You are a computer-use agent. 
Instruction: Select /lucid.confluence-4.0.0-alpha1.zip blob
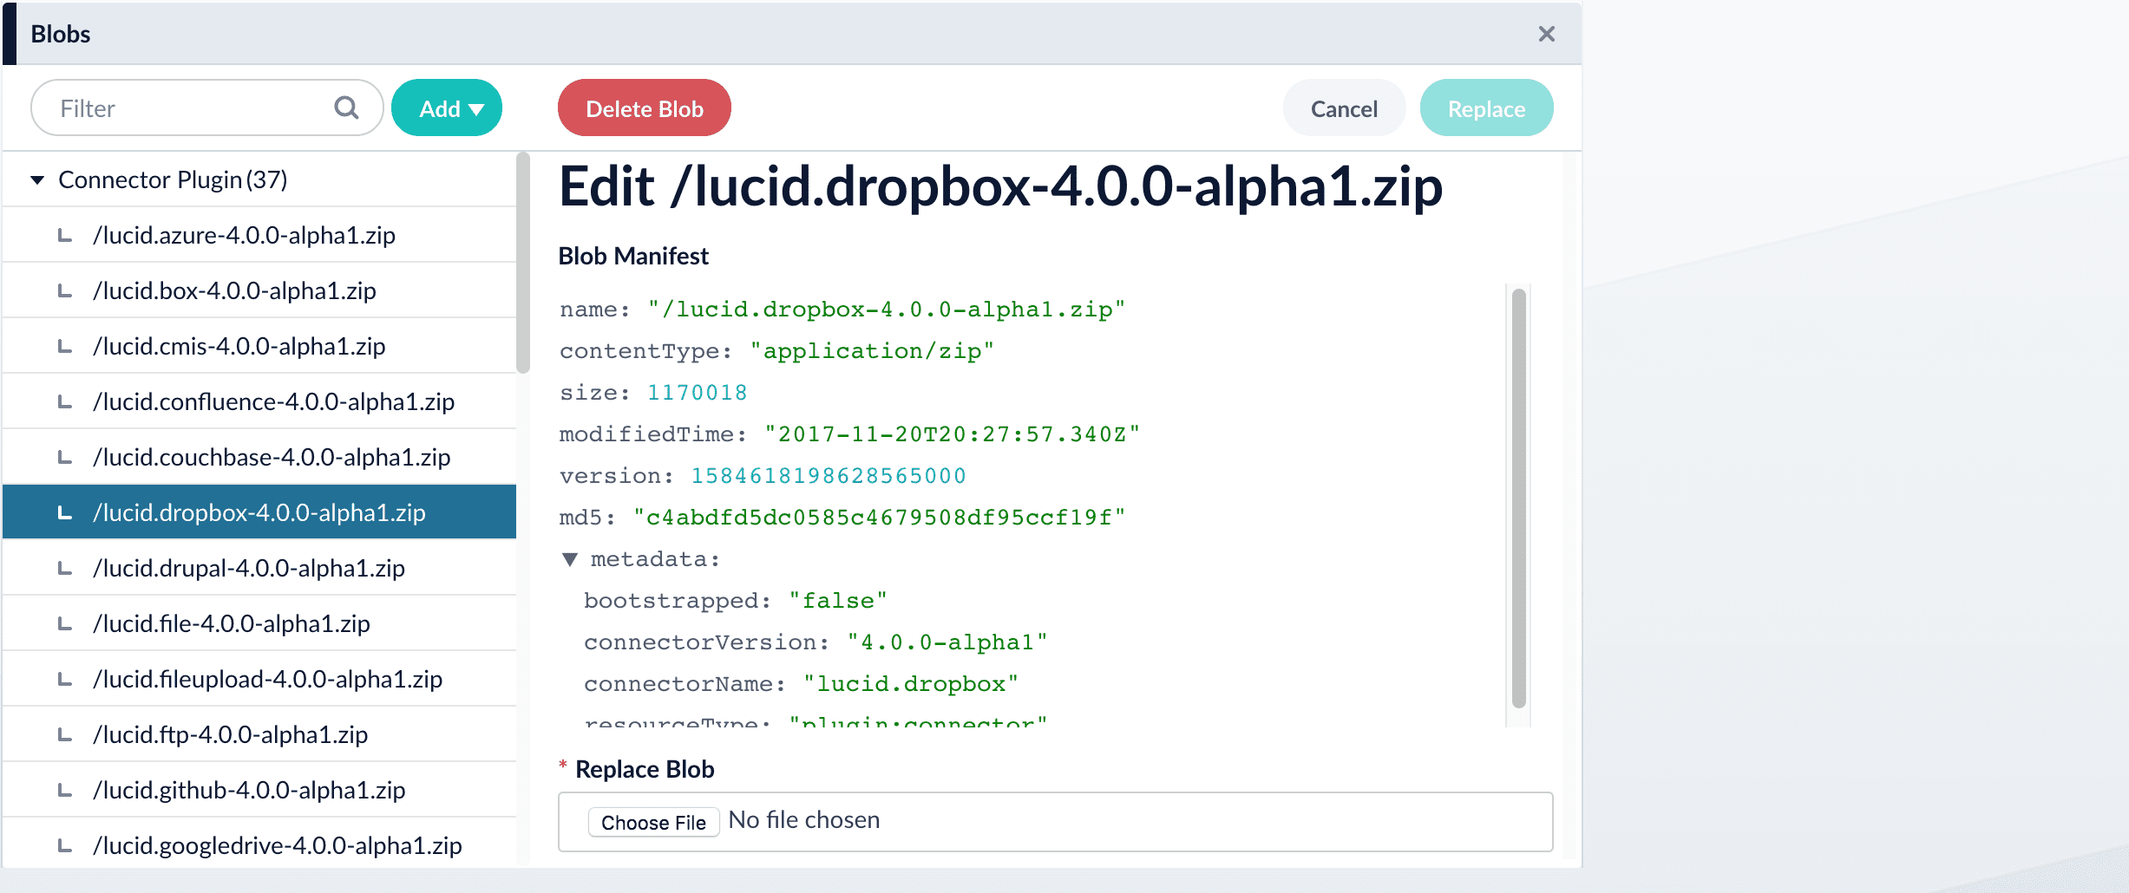pyautogui.click(x=259, y=401)
